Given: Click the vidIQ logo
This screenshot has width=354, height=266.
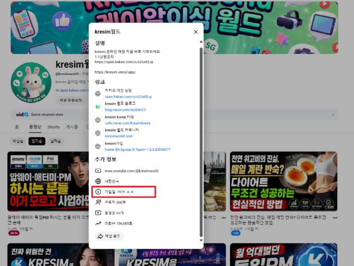Looking at the screenshot, I should point(22,114).
